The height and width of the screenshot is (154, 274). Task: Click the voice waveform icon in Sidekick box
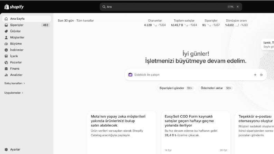pyautogui.click(x=262, y=75)
